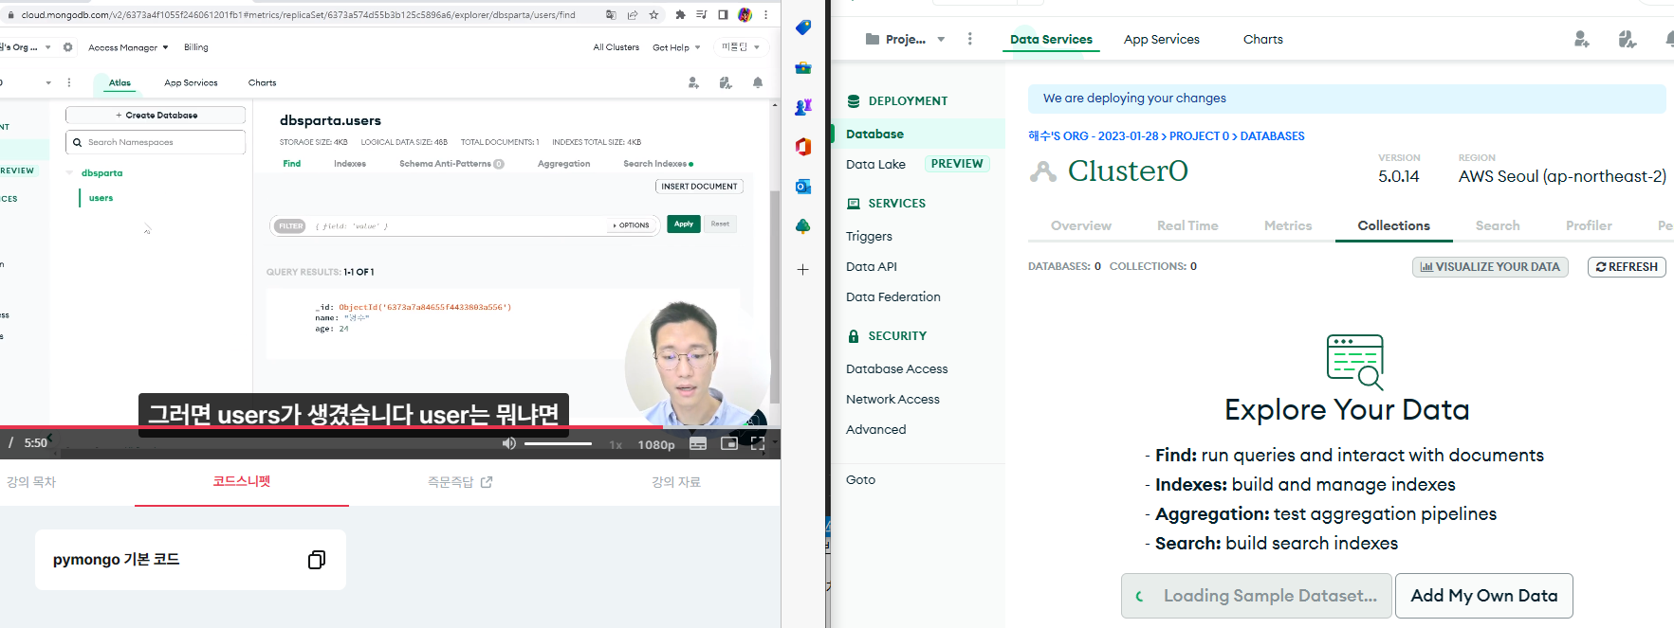Open activity feed icon in video Atlas page
1674x628 pixels.
[x=726, y=83]
